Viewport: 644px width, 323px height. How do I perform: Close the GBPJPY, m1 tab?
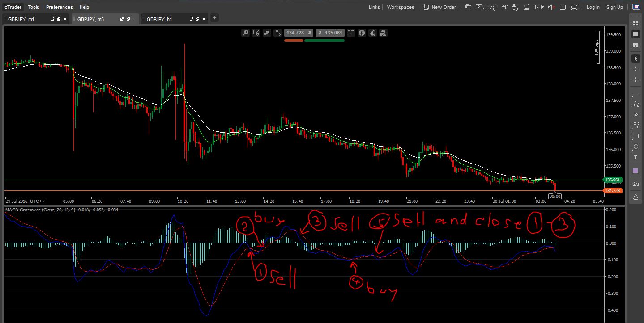tap(65, 19)
